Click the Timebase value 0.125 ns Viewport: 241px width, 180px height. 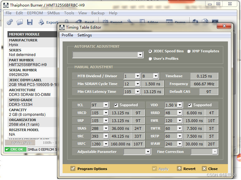(204, 76)
